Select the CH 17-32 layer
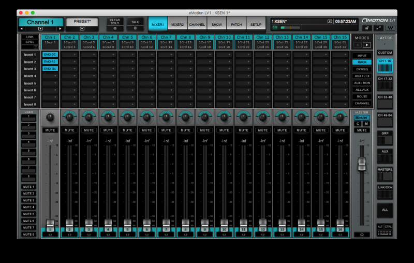This screenshot has width=414, height=263. point(385,84)
